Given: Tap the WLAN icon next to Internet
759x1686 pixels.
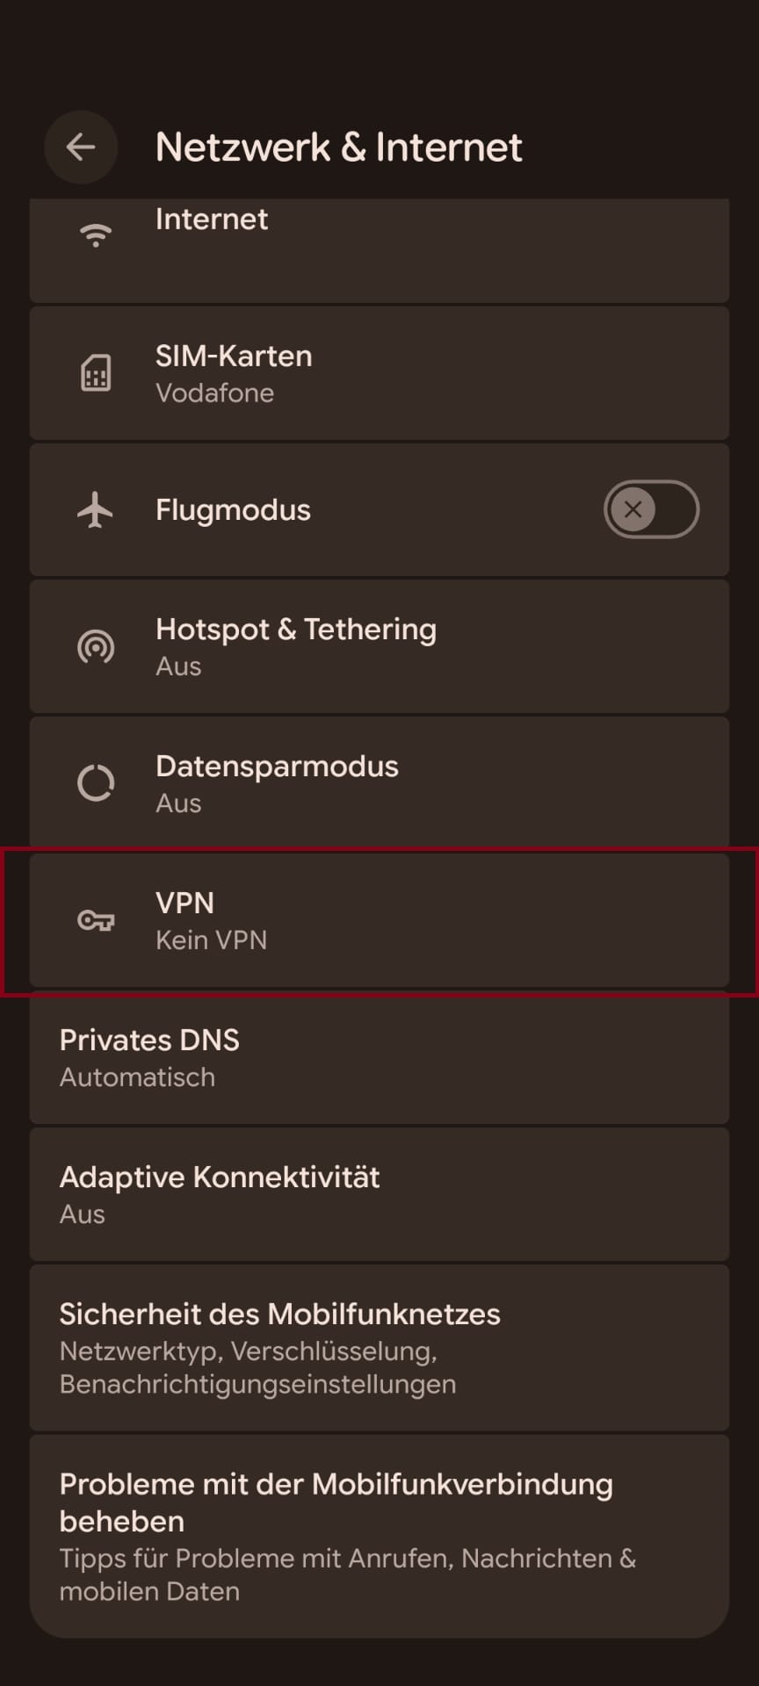Looking at the screenshot, I should pyautogui.click(x=95, y=234).
